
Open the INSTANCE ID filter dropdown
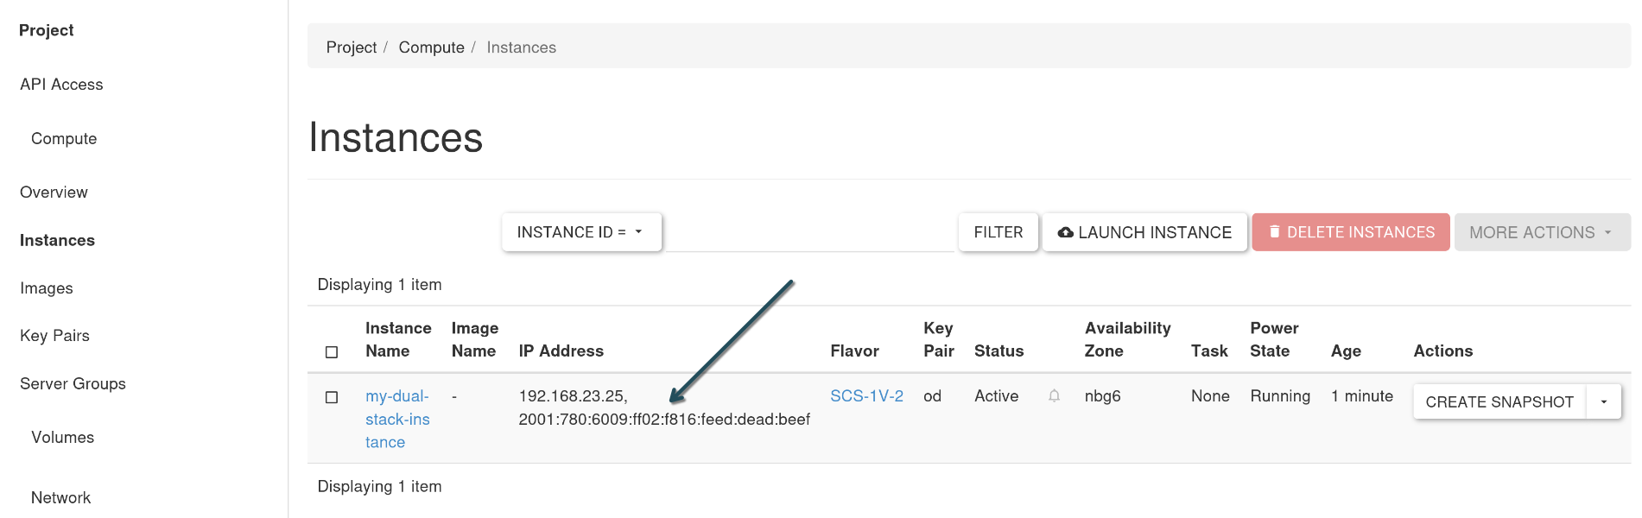coord(581,232)
